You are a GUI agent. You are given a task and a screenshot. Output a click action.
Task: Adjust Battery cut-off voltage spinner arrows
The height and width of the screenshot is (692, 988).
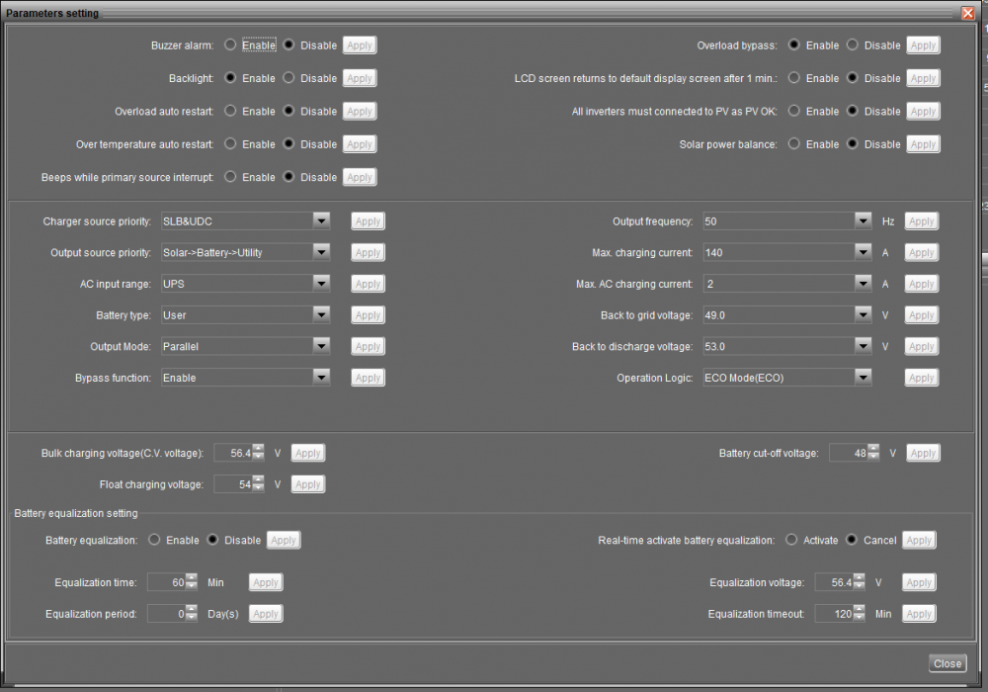point(872,453)
